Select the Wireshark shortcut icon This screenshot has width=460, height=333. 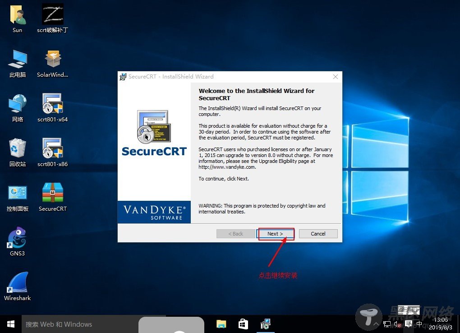(17, 287)
